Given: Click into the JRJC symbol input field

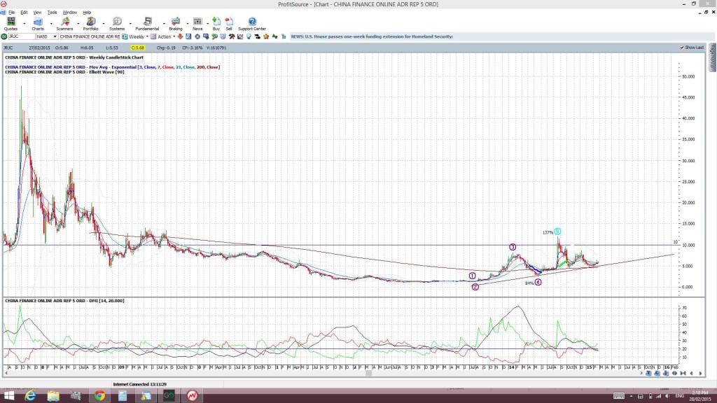Looking at the screenshot, I should 22,36.
